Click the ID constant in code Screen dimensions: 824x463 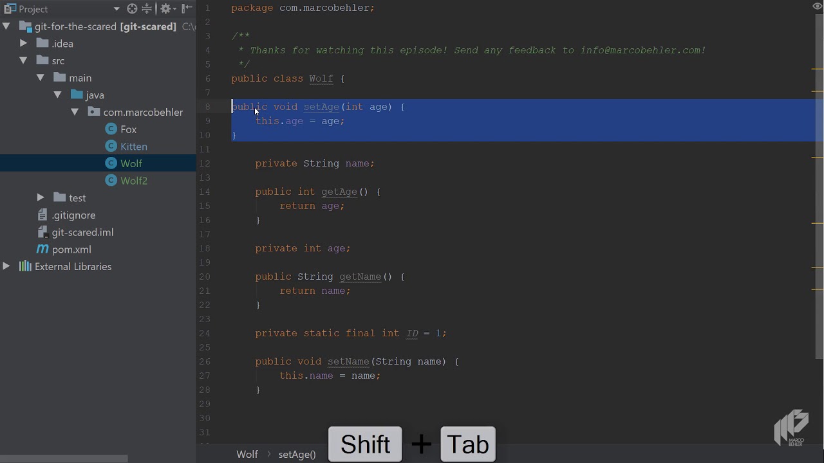click(412, 333)
